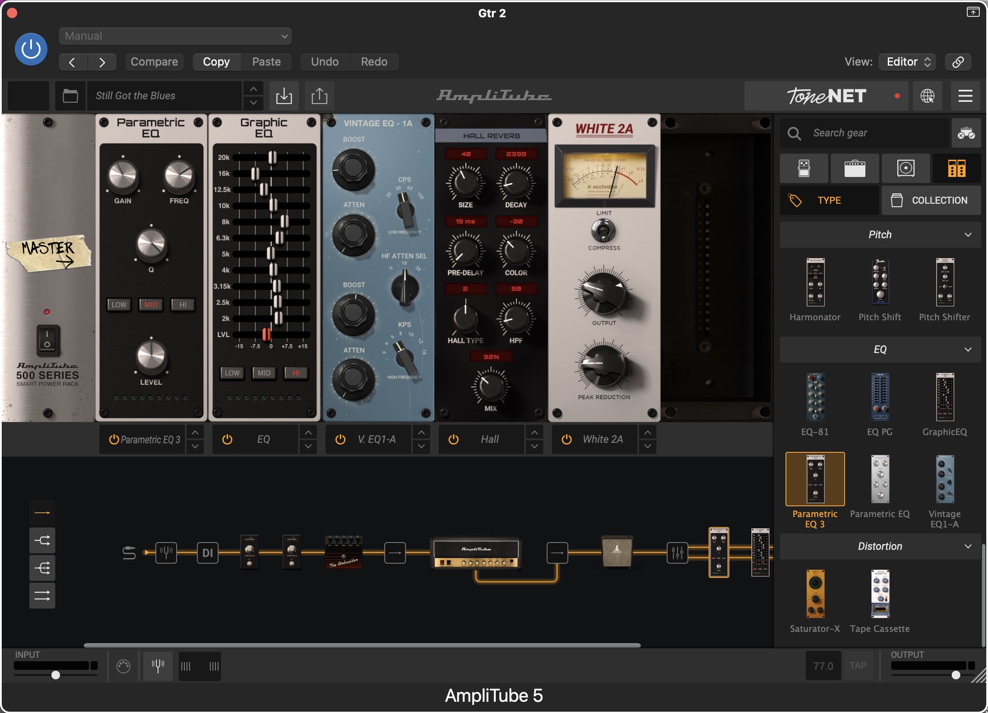Go to next preset with right arrow
The image size is (988, 713).
[102, 62]
